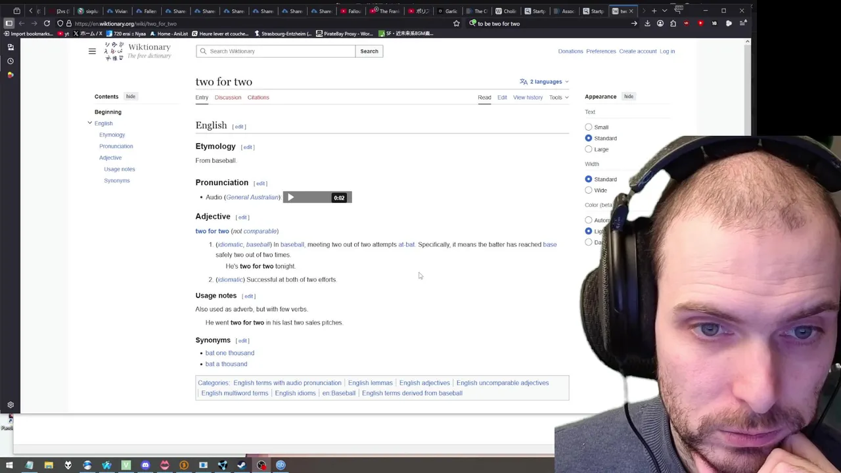The width and height of the screenshot is (841, 473).
Task: Select Standard text size
Action: (x=589, y=138)
